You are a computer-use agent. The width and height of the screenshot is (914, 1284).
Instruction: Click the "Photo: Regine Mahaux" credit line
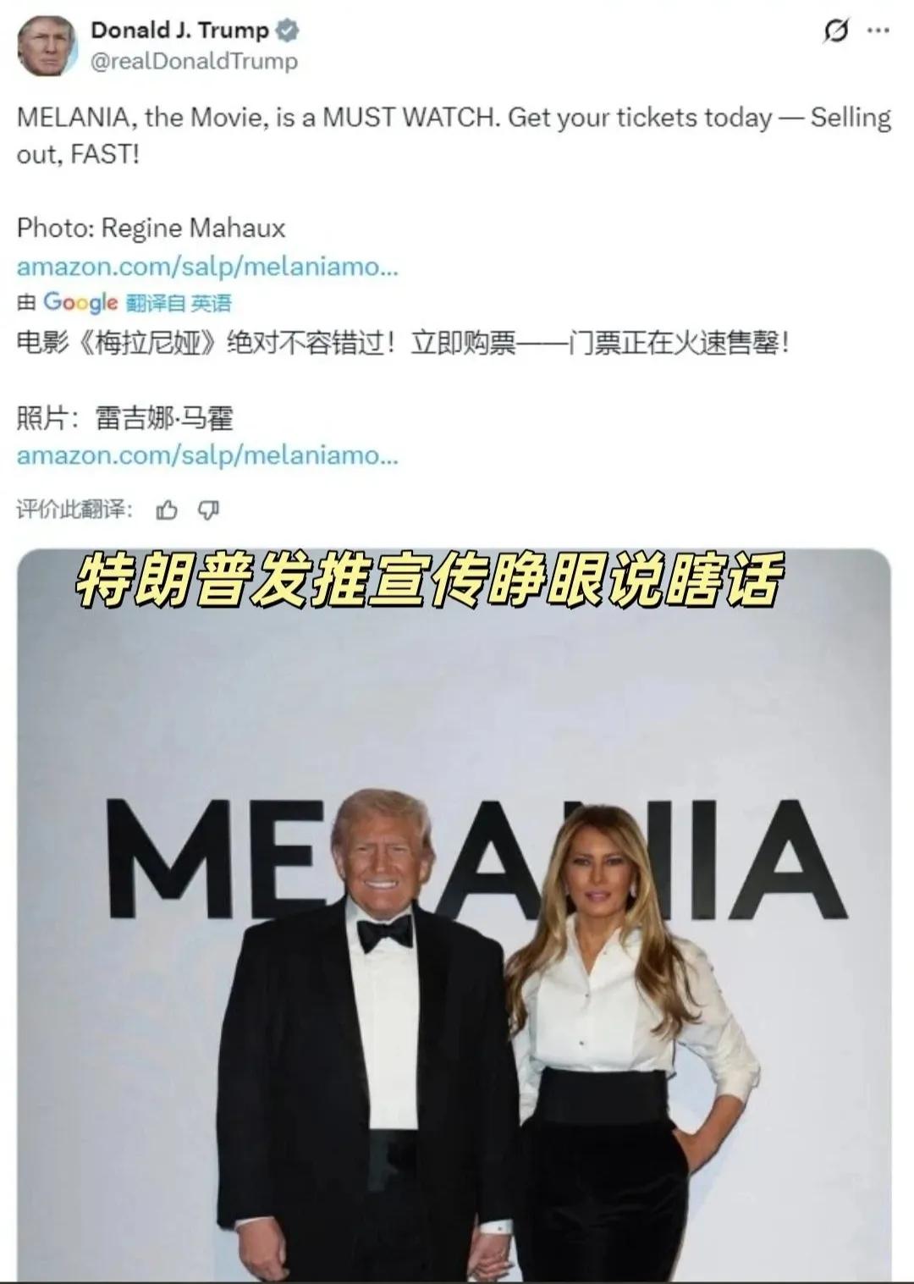pyautogui.click(x=151, y=229)
